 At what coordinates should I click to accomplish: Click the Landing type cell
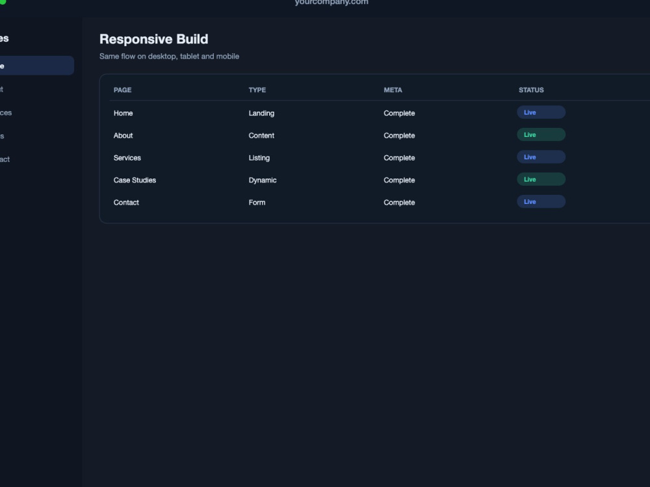261,113
